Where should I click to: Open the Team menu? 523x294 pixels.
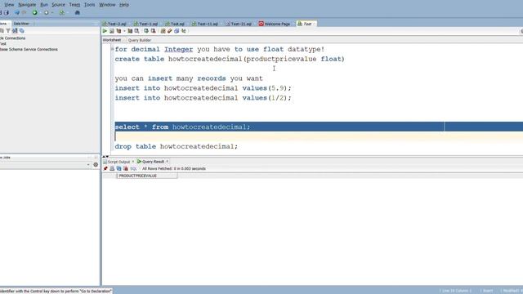pyautogui.click(x=74, y=5)
